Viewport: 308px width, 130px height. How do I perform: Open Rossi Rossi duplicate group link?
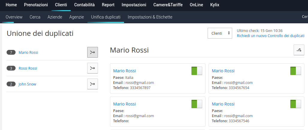[x=28, y=68]
